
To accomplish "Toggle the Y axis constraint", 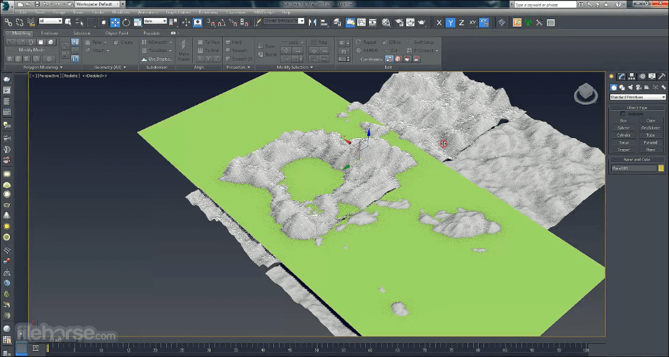I will tap(450, 23).
